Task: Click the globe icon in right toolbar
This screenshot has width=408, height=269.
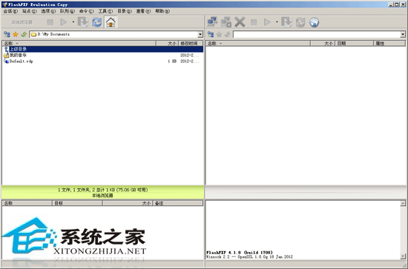Action: [315, 22]
